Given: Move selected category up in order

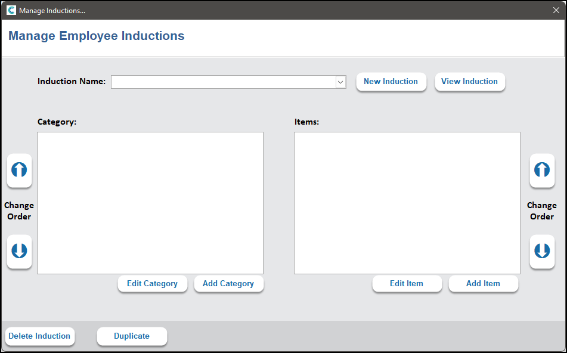Looking at the screenshot, I should (19, 171).
